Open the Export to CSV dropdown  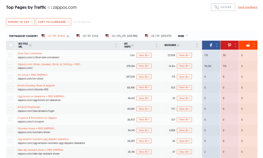point(20,22)
